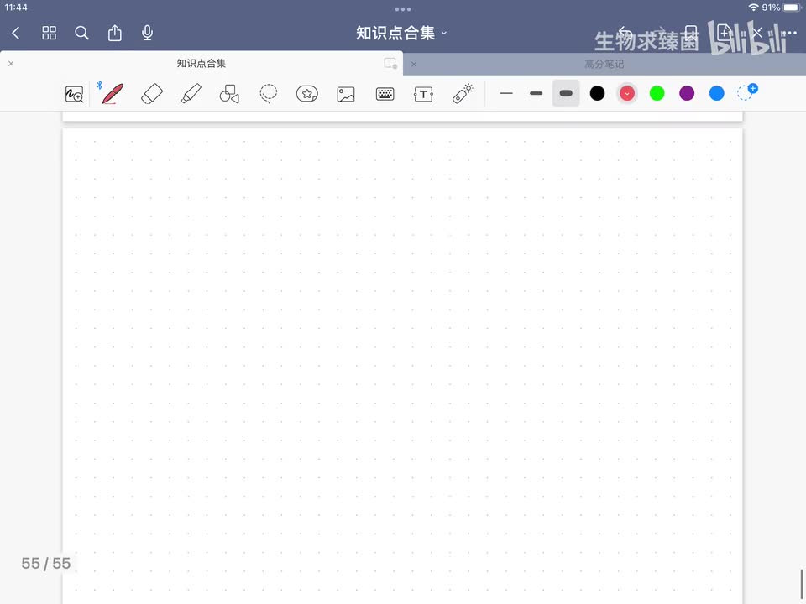Image resolution: width=806 pixels, height=604 pixels.
Task: Choose the thickest stroke width
Action: pyautogui.click(x=566, y=93)
